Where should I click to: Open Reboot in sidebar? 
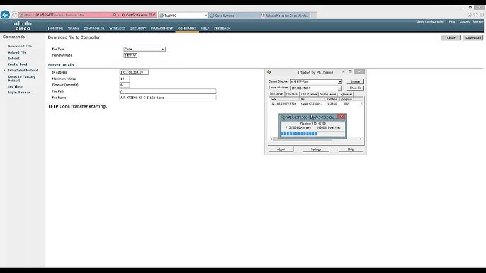[13, 59]
